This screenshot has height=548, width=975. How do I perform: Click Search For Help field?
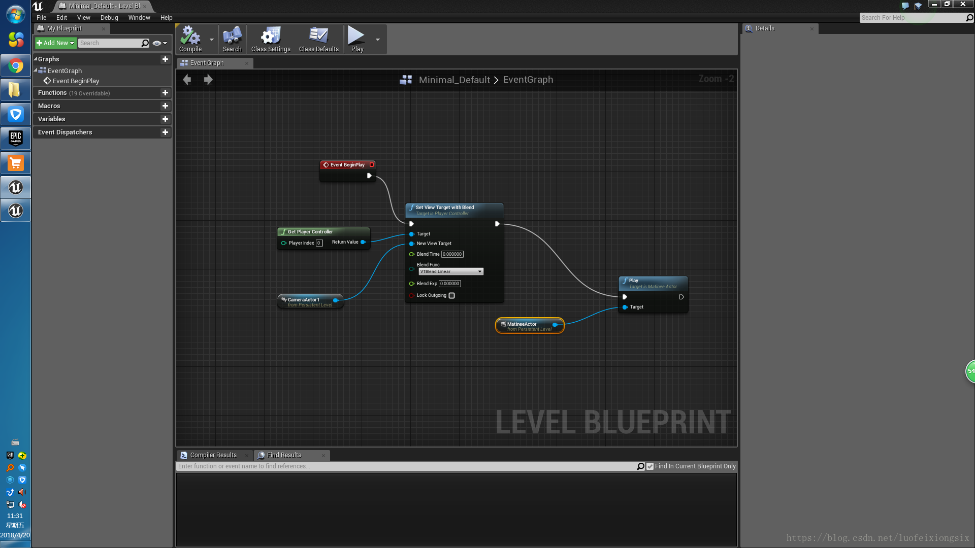pos(913,18)
